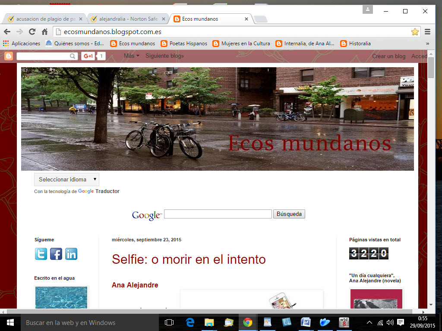The height and width of the screenshot is (331, 442).
Task: Switch to the alejandralia Norton Safe tab
Action: (x=128, y=19)
